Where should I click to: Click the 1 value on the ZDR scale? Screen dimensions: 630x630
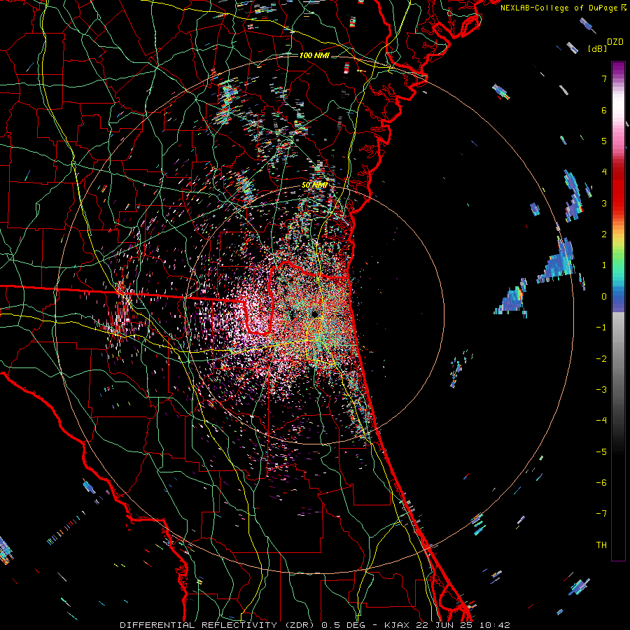[604, 265]
